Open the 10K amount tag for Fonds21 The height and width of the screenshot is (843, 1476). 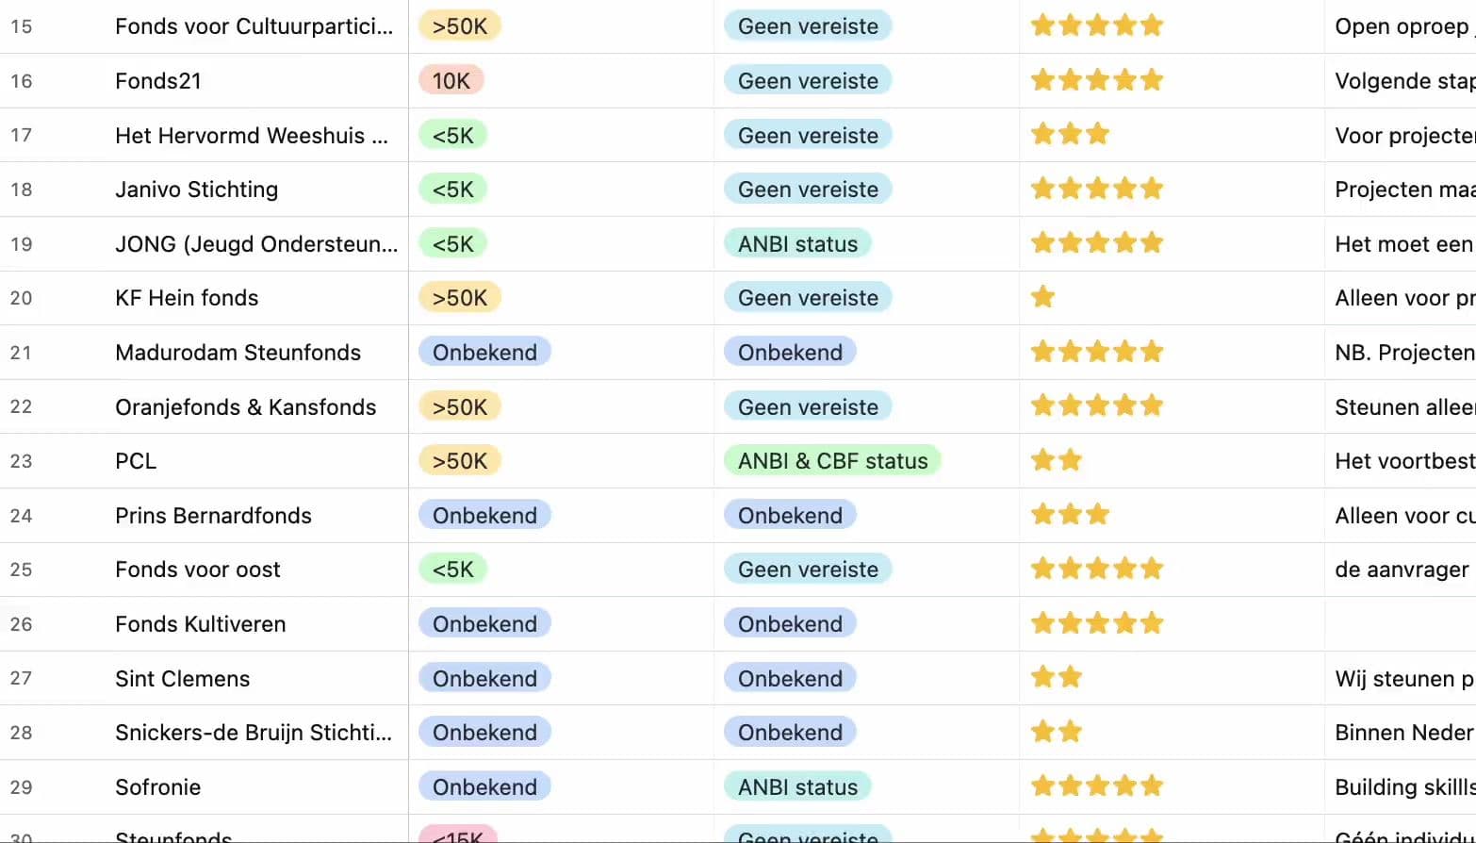[451, 81]
